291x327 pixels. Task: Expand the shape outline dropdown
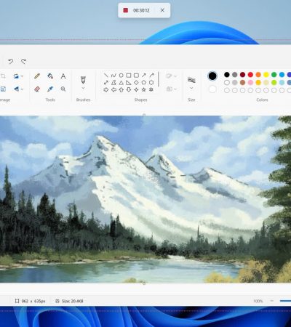point(171,76)
